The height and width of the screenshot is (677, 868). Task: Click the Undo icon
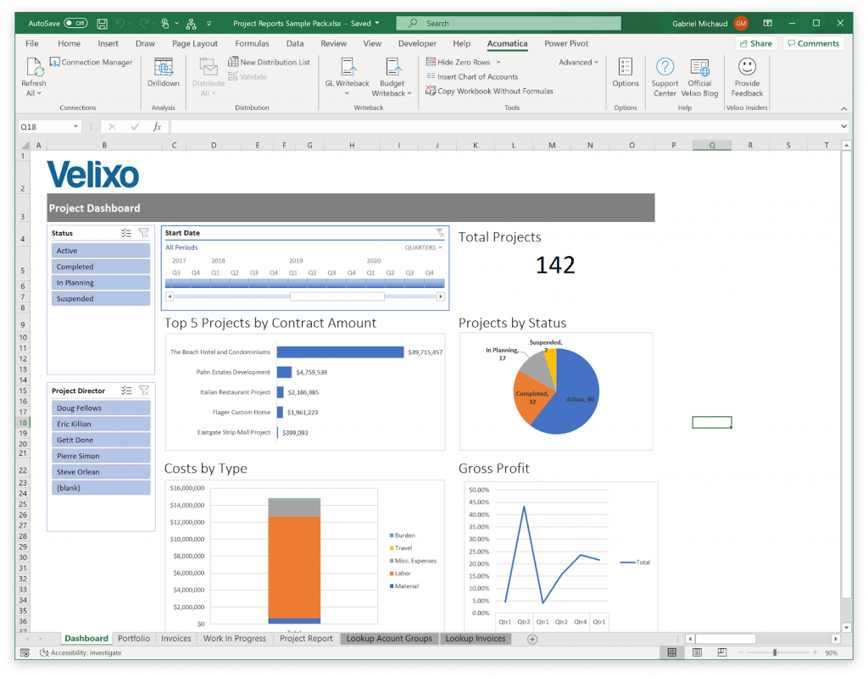(x=120, y=23)
